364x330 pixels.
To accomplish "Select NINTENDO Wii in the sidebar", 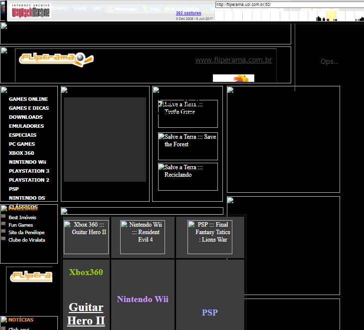I will point(27,162).
